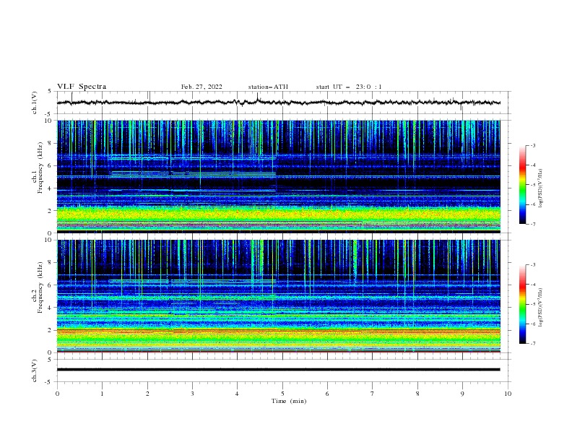Click the "VLF Spectra" plot title
572x442 pixels.
[x=82, y=87]
